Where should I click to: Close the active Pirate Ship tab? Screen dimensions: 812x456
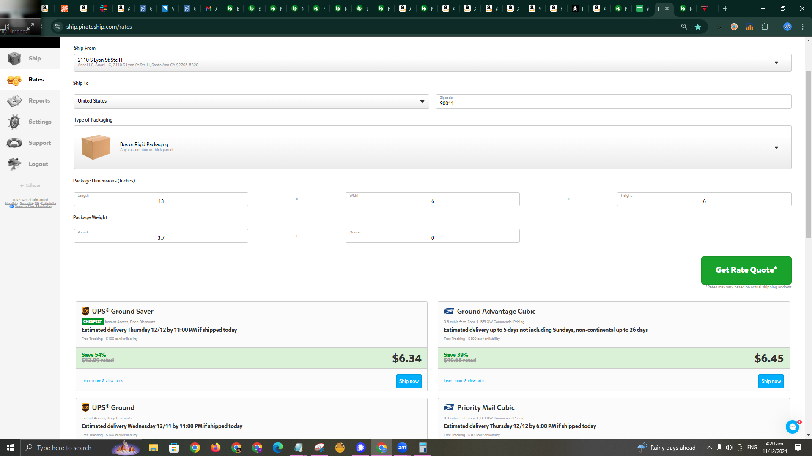[667, 8]
